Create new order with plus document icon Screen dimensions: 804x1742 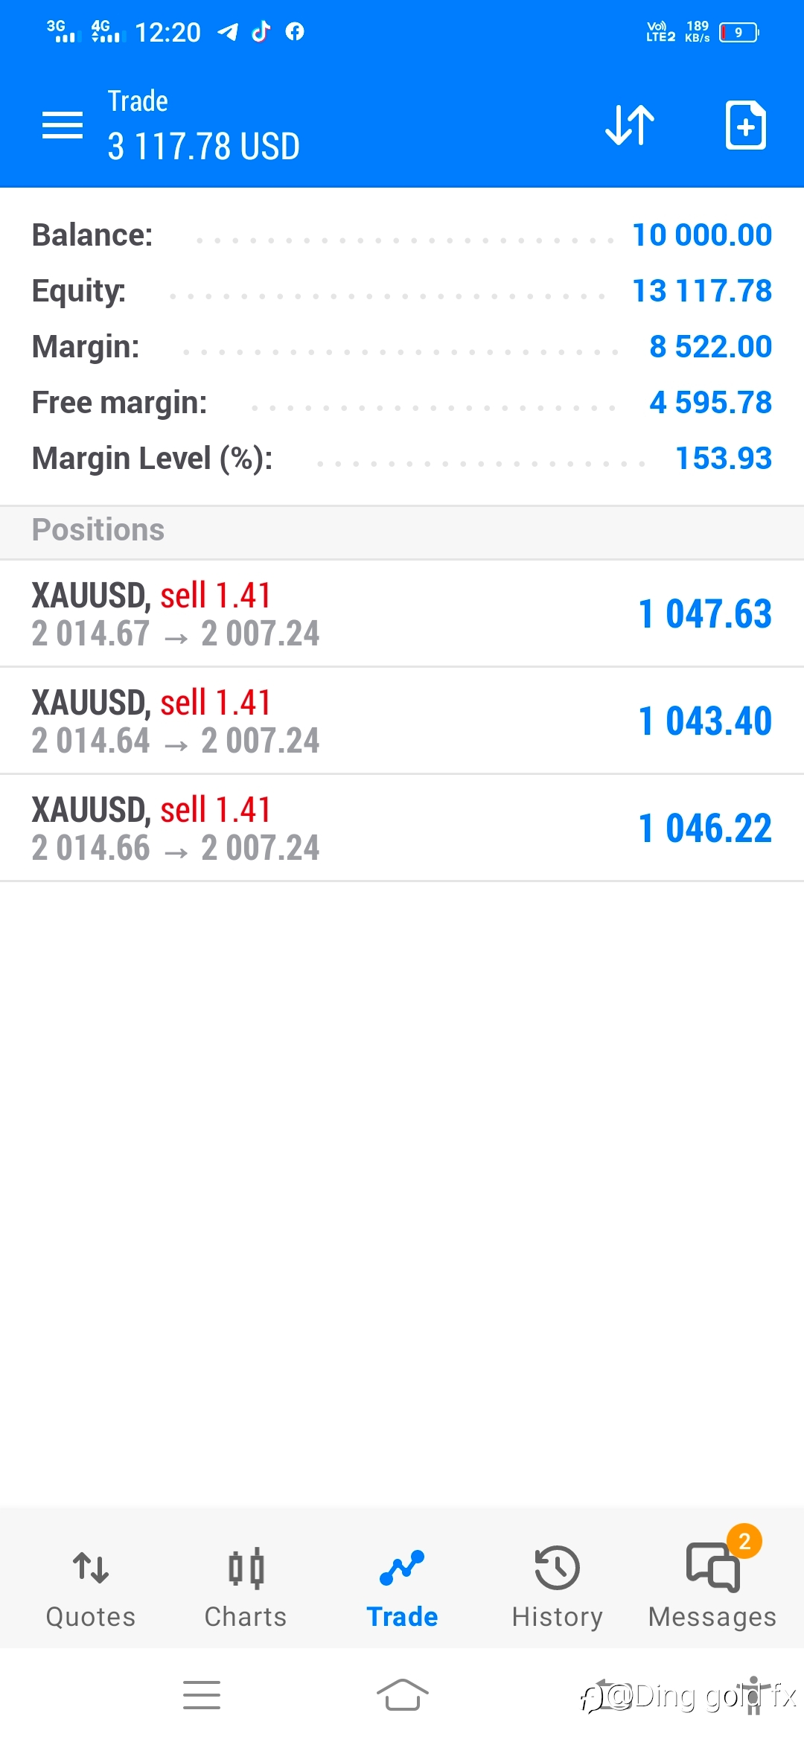[x=745, y=125]
